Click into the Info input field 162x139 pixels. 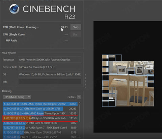tap(50, 82)
